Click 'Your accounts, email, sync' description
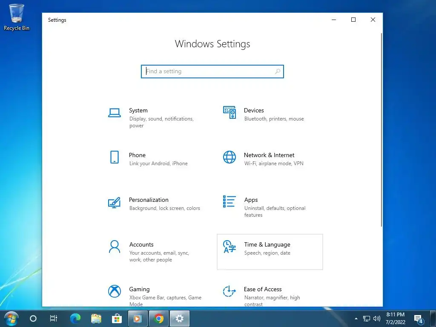The width and height of the screenshot is (436, 327). click(x=159, y=256)
